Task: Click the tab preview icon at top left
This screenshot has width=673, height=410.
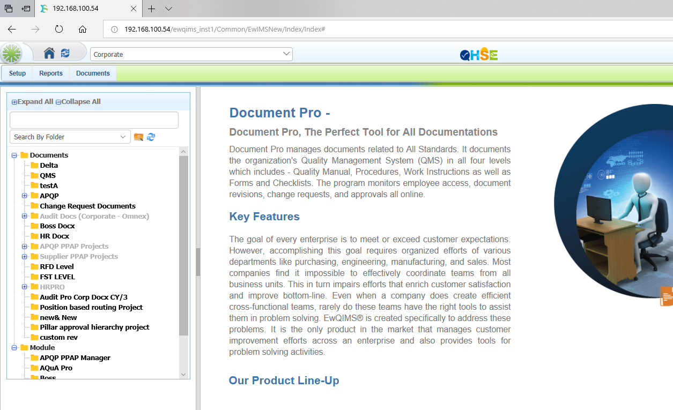Action: pos(9,9)
